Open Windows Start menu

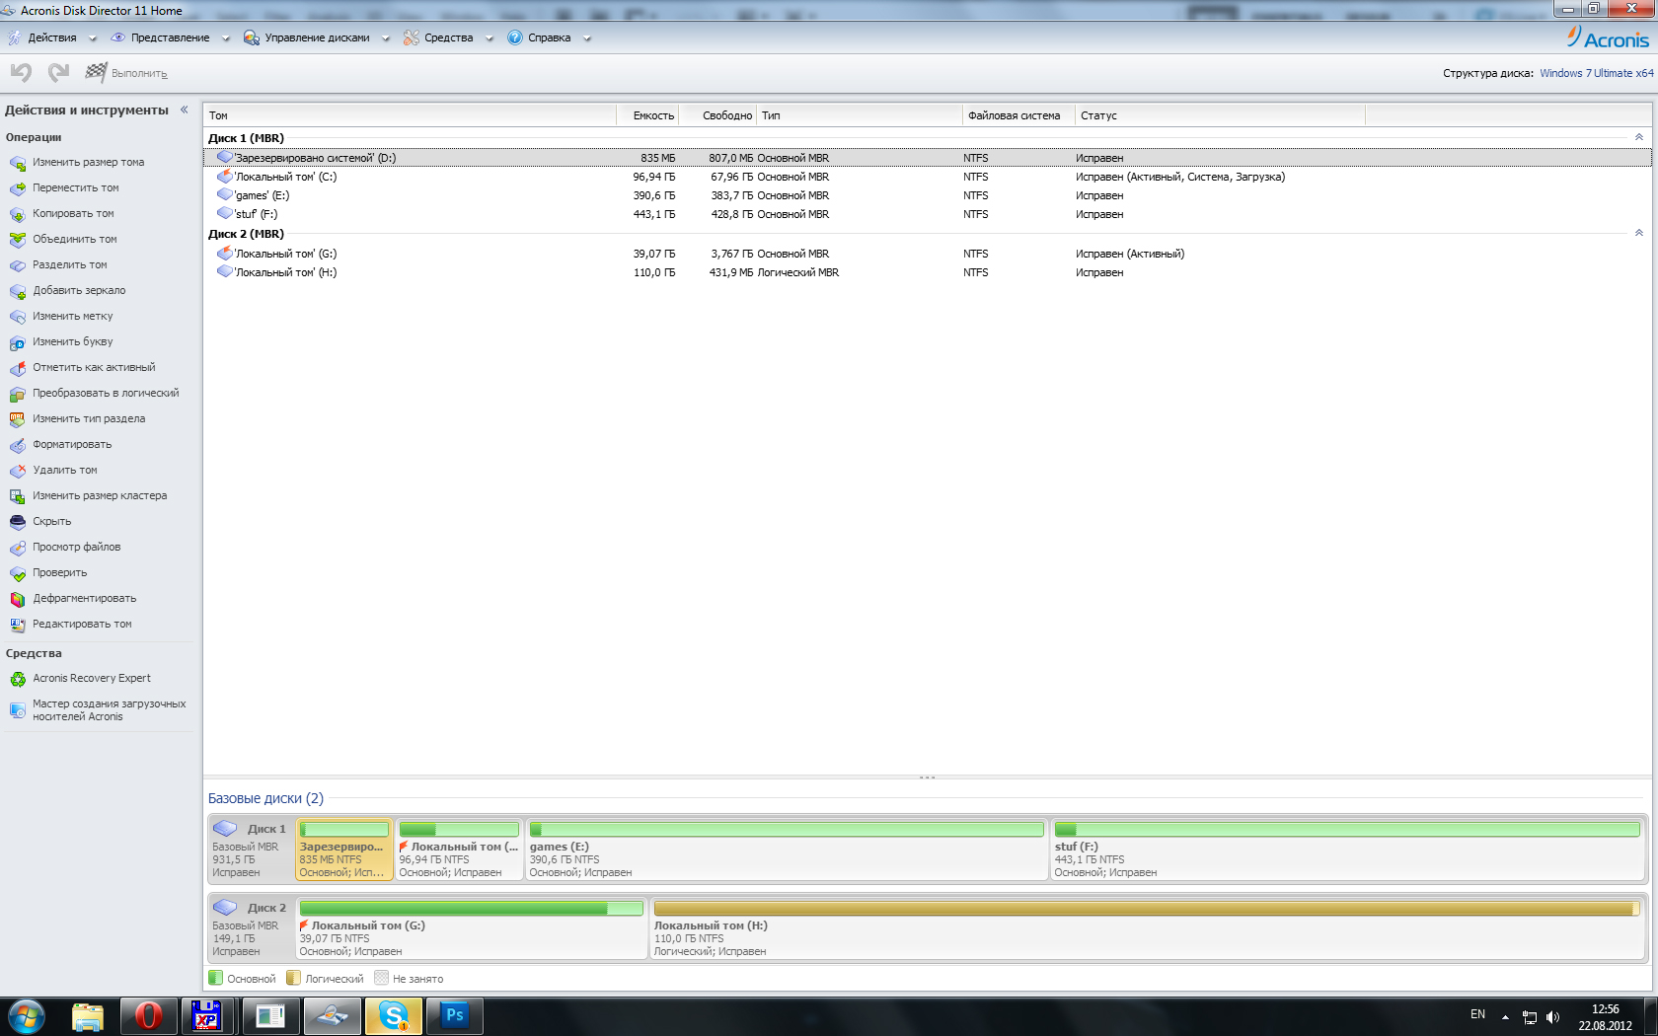[x=27, y=1016]
